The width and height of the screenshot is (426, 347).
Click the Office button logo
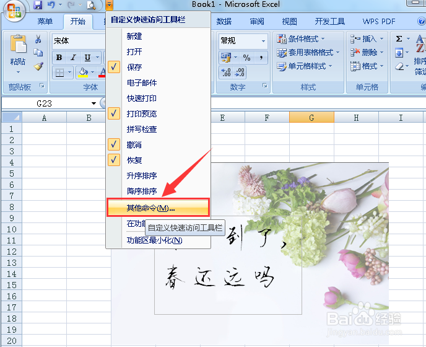[14, 11]
